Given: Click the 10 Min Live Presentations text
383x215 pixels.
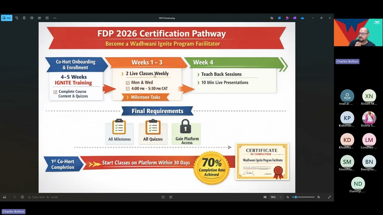Looking at the screenshot, I should pos(225,82).
